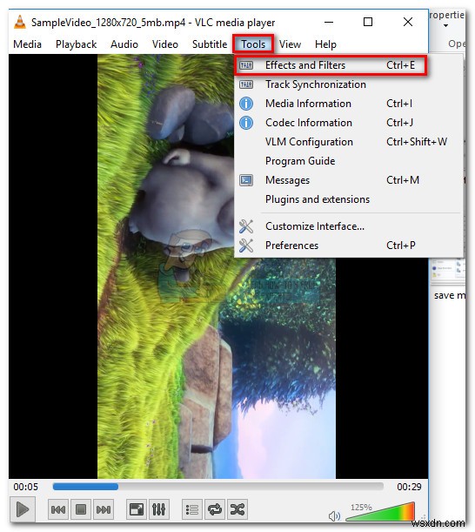The height and width of the screenshot is (532, 475).
Task: Close the open Tools menu
Action: pos(253,44)
